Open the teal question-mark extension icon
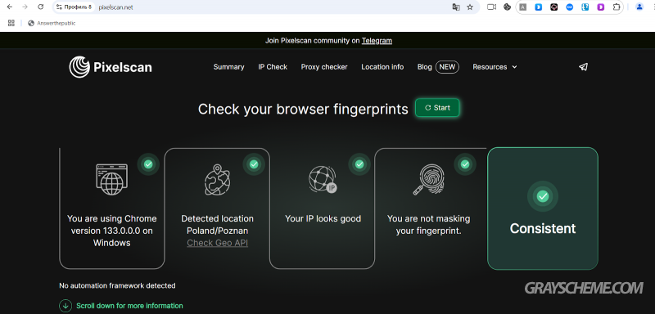This screenshot has width=655, height=314. [x=585, y=7]
